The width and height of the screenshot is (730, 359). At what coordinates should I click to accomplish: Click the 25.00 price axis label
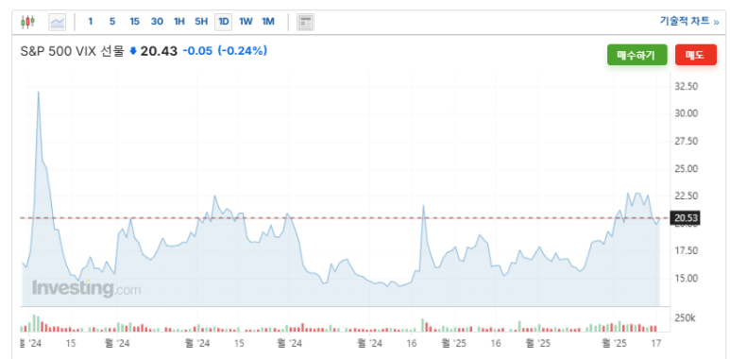686,168
